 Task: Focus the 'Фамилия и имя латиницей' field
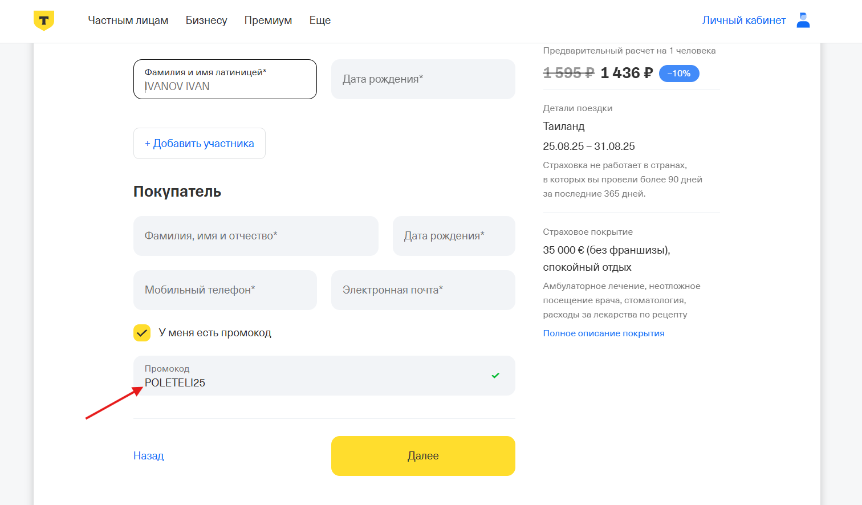(x=225, y=79)
